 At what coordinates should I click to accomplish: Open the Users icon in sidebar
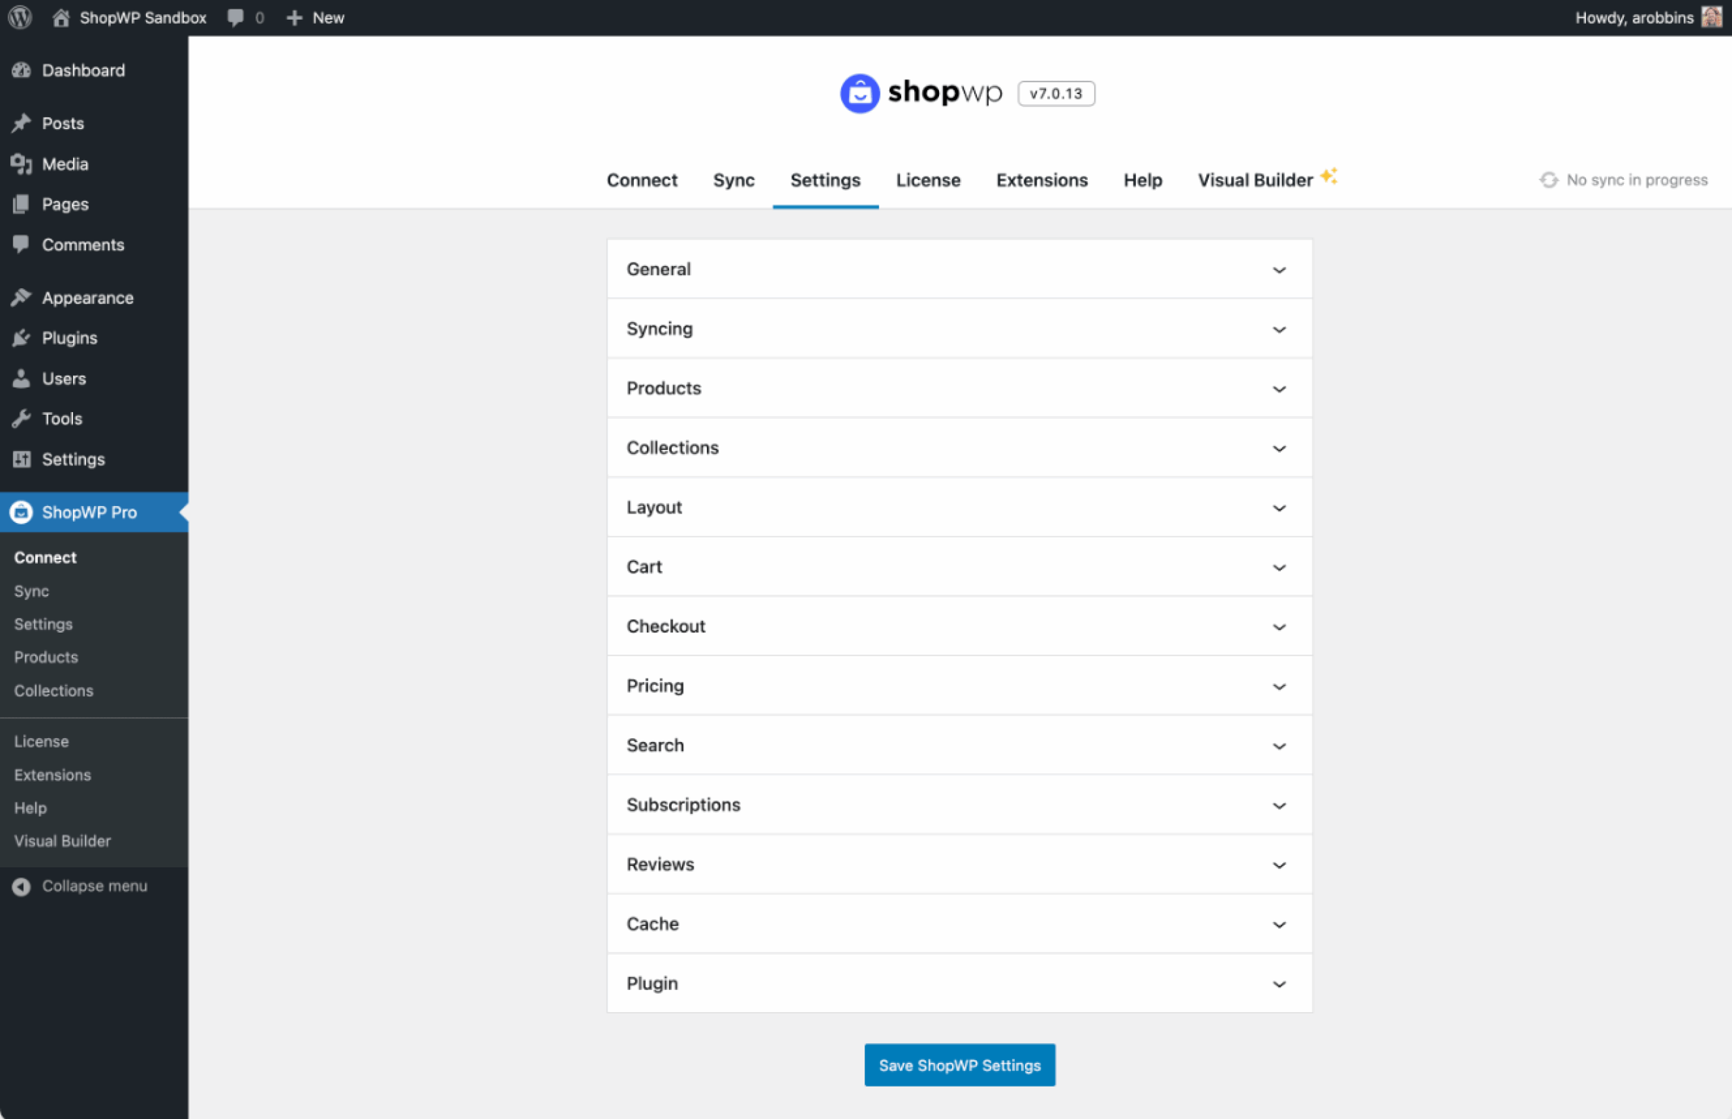pyautogui.click(x=22, y=378)
